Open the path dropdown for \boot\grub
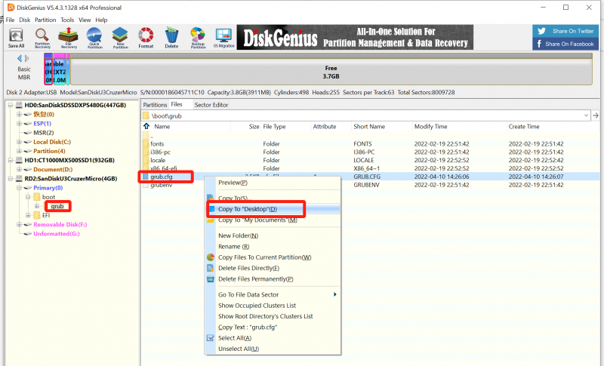The image size is (604, 366). pyautogui.click(x=586, y=115)
